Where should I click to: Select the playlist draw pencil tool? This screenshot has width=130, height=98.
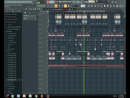click(29, 9)
